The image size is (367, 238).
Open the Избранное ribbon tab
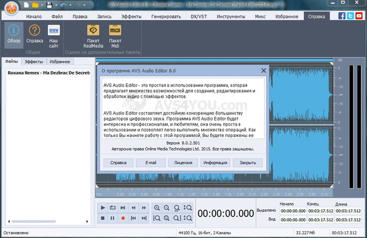[287, 17]
